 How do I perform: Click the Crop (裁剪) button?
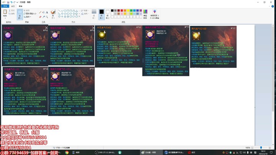pyautogui.click(x=26, y=10)
